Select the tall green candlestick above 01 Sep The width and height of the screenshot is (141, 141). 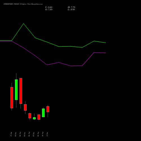click(x=16, y=90)
